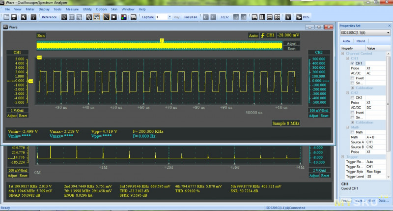Collapse the CH2 properties group

[347, 93]
